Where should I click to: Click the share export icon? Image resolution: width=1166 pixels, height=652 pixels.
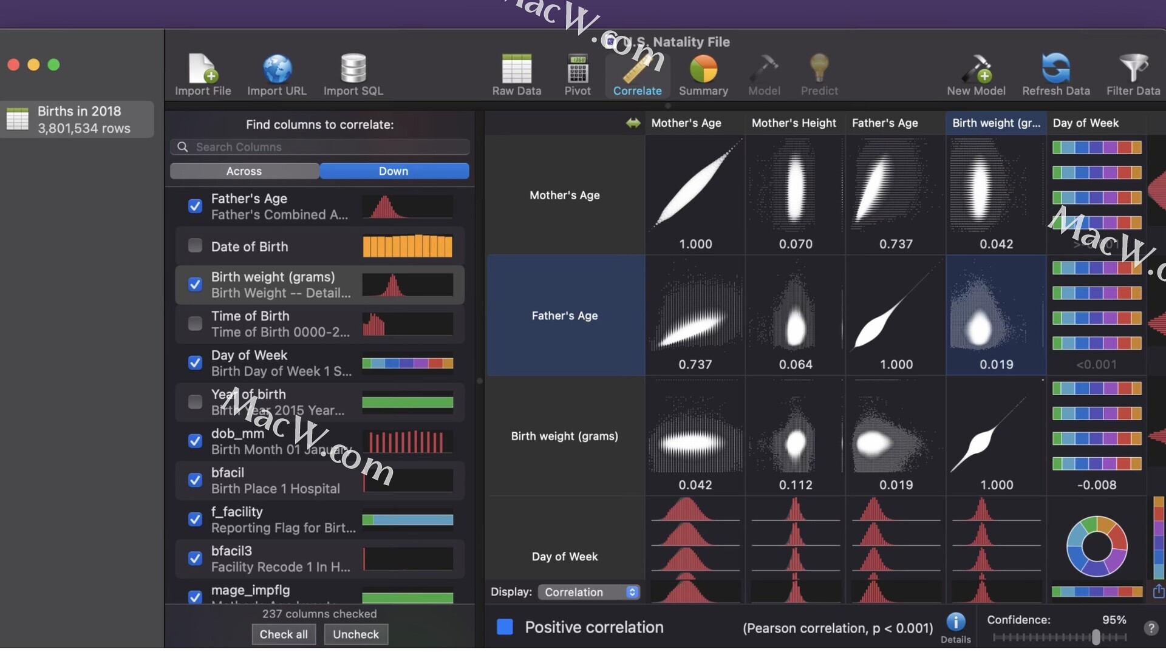(x=1158, y=591)
